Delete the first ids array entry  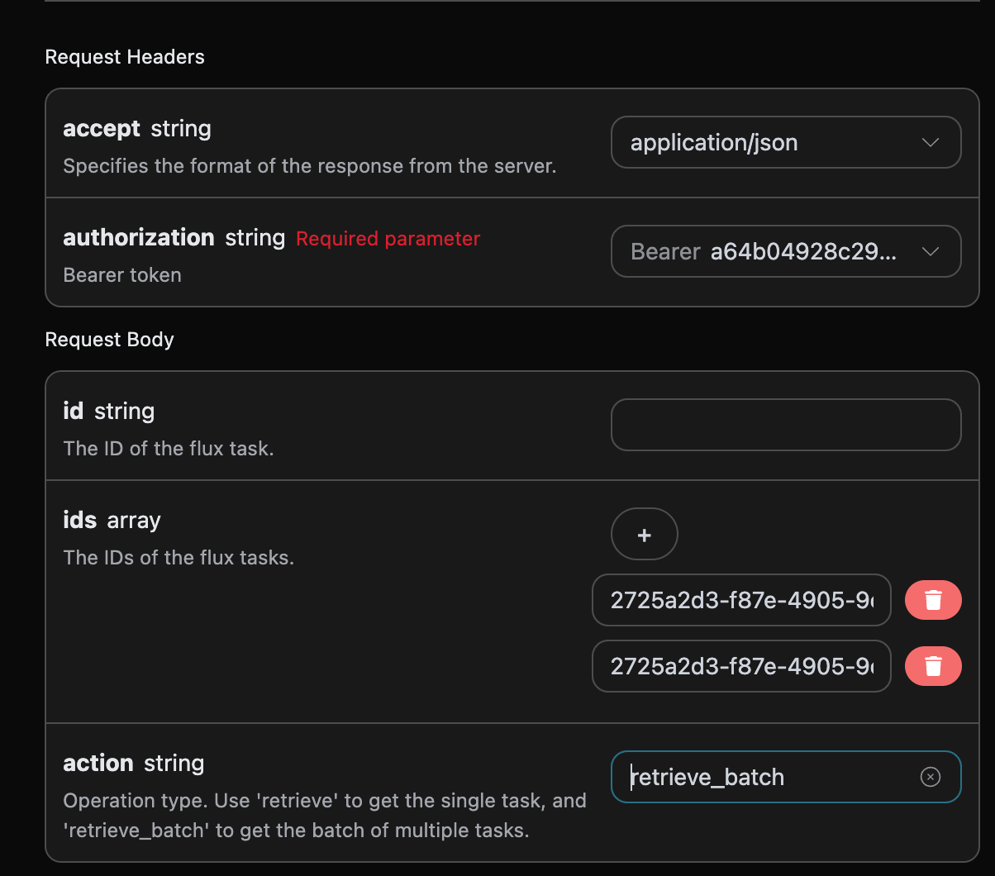click(x=933, y=600)
